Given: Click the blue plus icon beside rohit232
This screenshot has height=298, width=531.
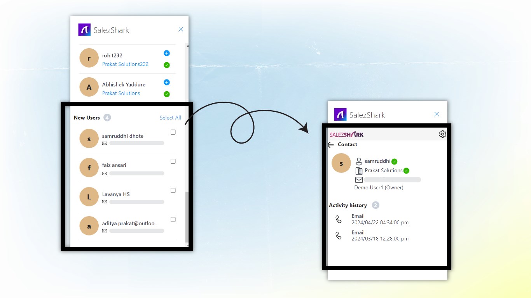Looking at the screenshot, I should pos(167,53).
